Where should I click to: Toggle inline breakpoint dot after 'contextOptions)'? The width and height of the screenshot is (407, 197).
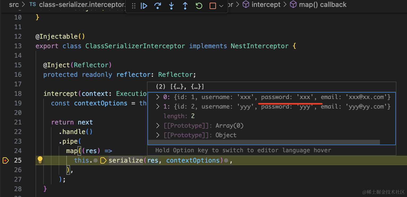(226, 160)
